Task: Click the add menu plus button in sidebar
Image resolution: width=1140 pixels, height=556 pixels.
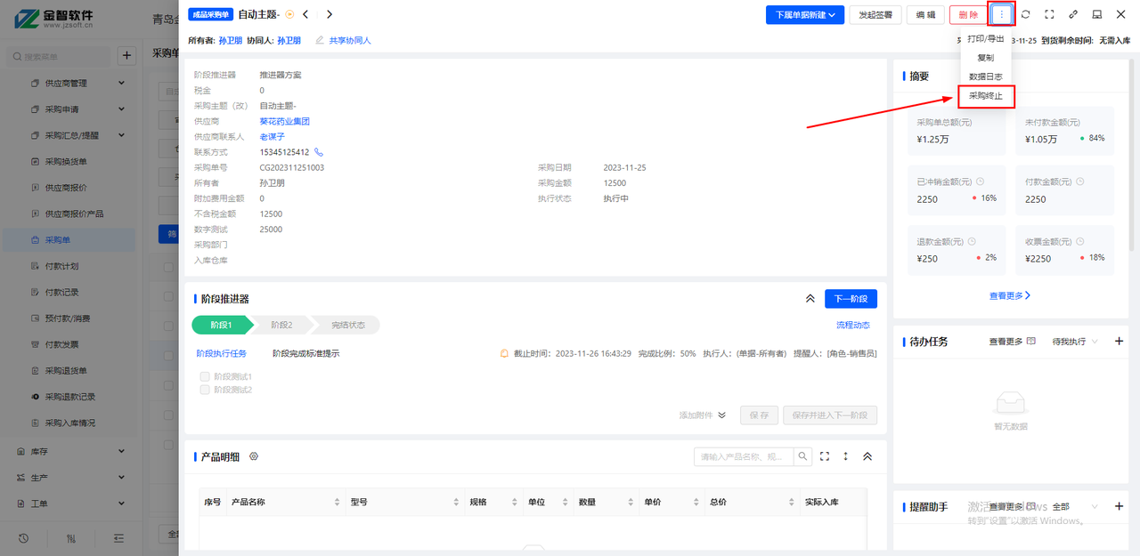Action: tap(127, 56)
